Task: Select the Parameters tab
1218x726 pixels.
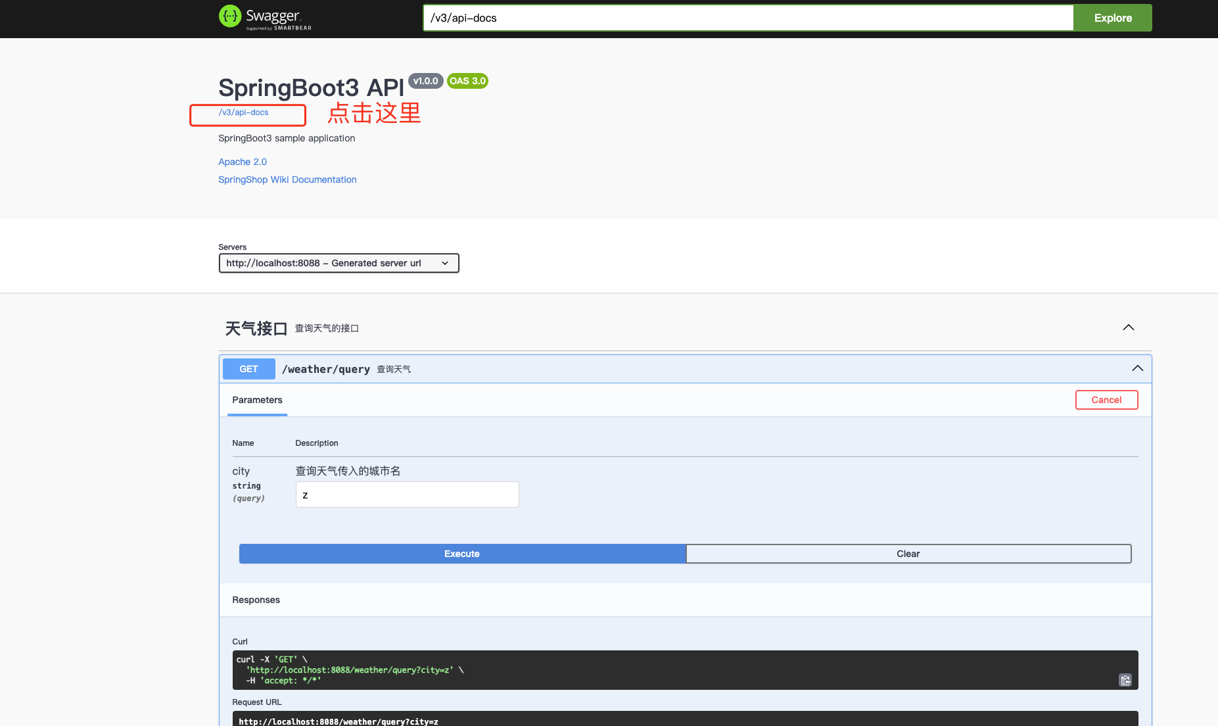Action: (x=257, y=400)
